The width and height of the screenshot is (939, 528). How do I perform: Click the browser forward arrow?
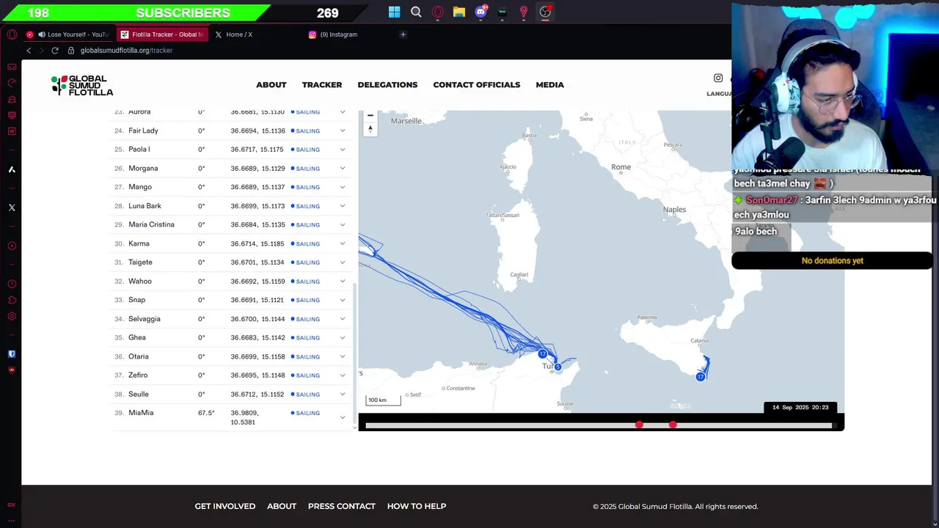pos(42,51)
